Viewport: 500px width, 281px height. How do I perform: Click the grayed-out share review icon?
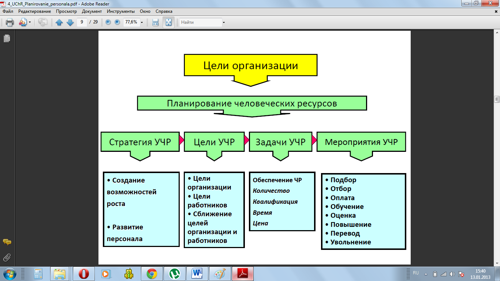click(43, 22)
